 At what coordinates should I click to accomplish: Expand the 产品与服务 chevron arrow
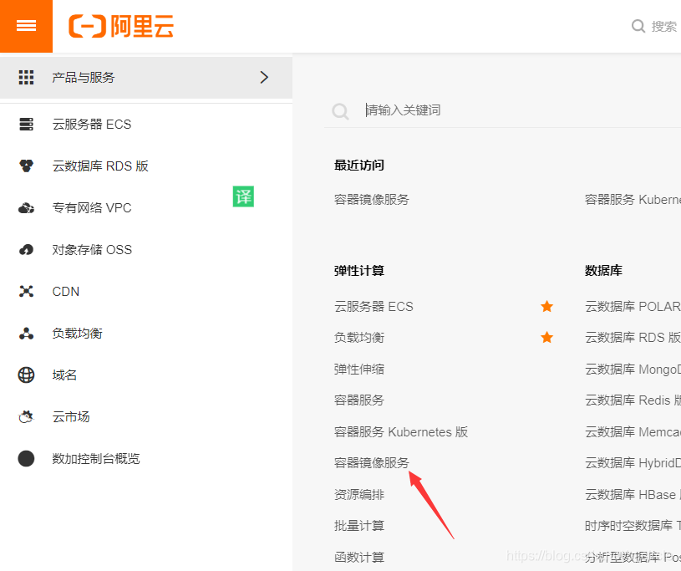(x=264, y=78)
